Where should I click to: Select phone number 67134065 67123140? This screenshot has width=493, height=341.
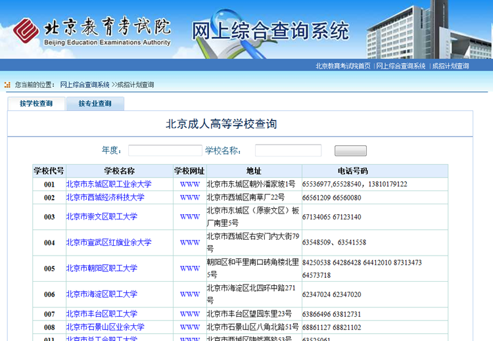click(x=332, y=217)
